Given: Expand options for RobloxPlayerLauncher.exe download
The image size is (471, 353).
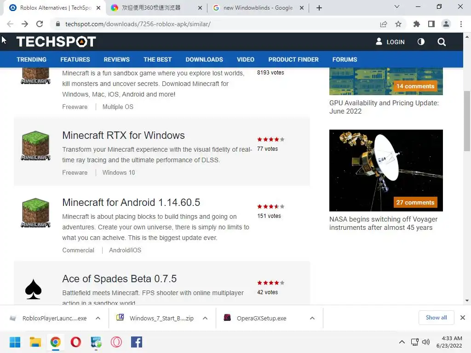Looking at the screenshot, I should point(98,318).
